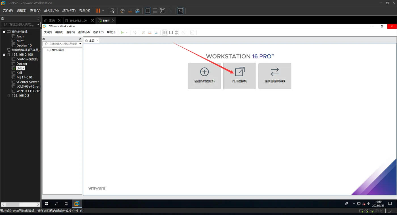Open dropdown arrow beside the pause button
This screenshot has height=215, width=397.
tap(103, 11)
